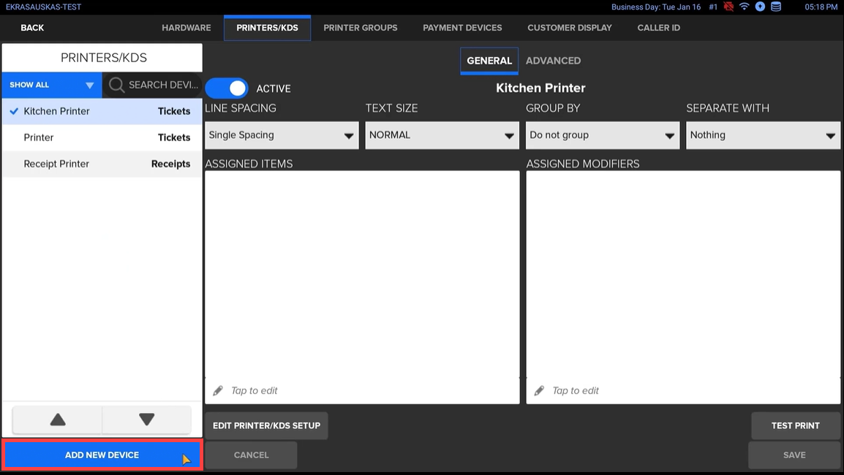Click the blue compass status icon
The height and width of the screenshot is (475, 844).
[760, 7]
